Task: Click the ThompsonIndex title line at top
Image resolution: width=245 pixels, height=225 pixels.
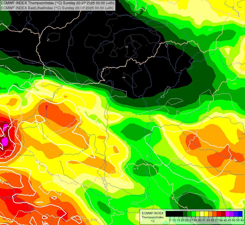Action: click(58, 3)
